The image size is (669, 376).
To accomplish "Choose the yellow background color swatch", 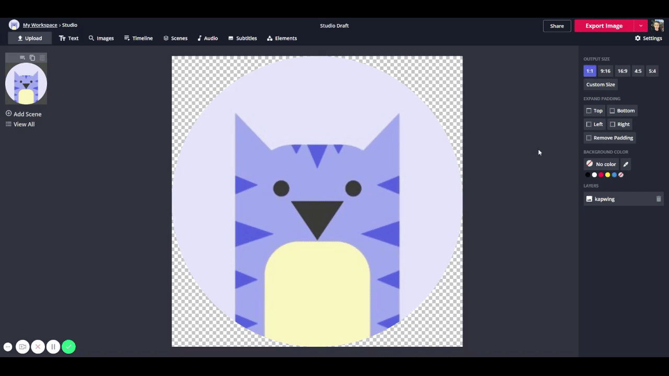I will tap(607, 175).
